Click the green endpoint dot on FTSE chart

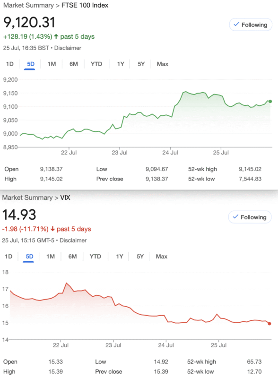[270, 102]
